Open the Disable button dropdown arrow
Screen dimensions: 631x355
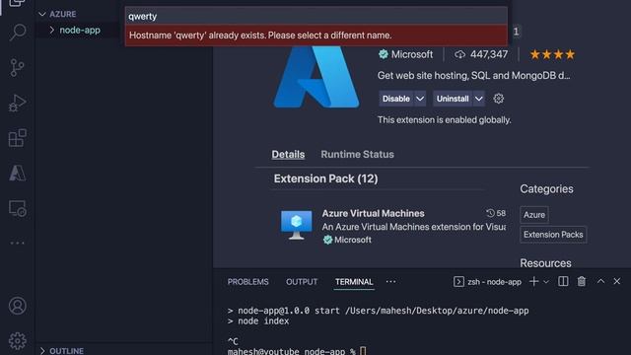tap(420, 99)
